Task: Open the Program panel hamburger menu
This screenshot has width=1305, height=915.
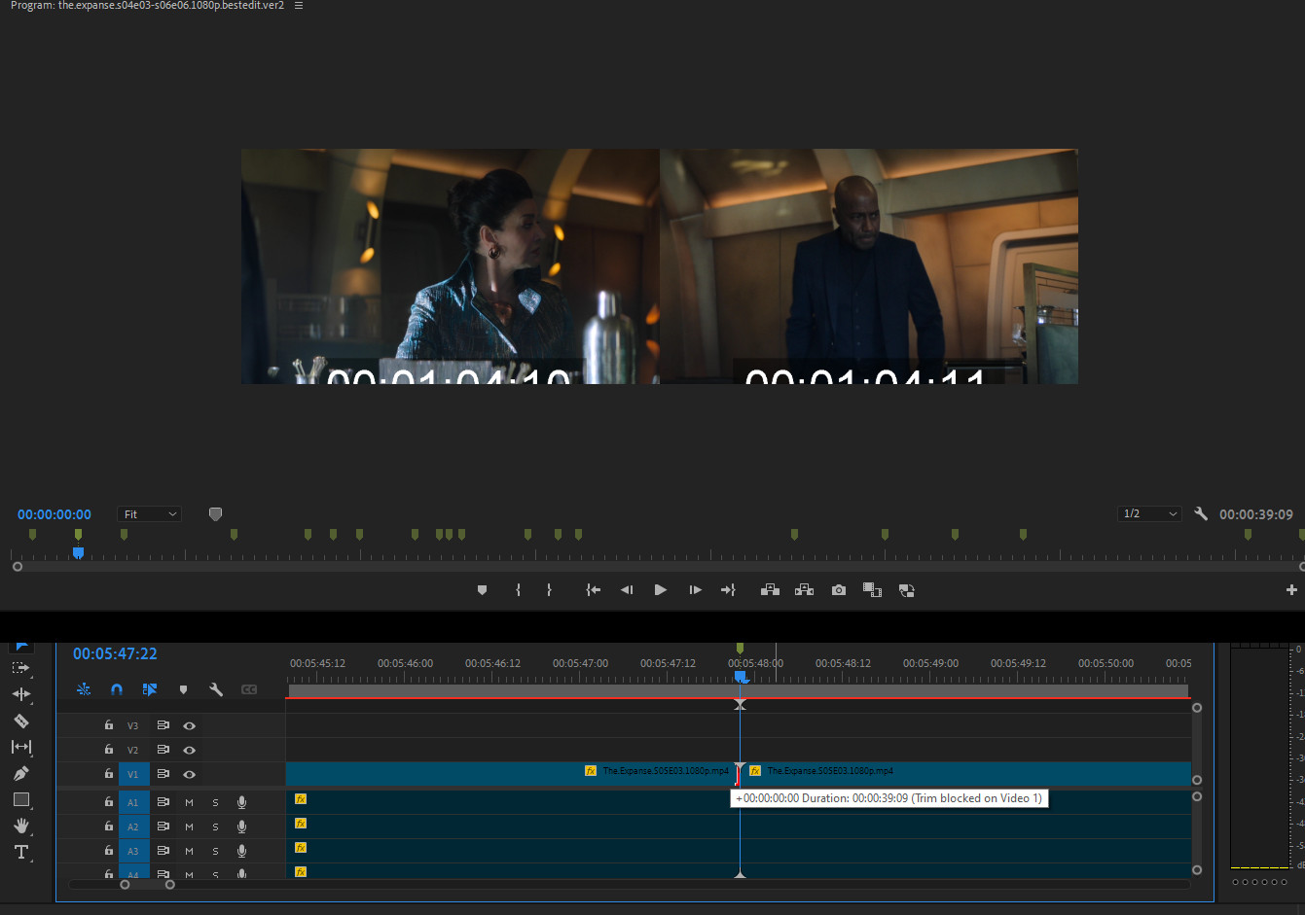Action: tap(299, 6)
